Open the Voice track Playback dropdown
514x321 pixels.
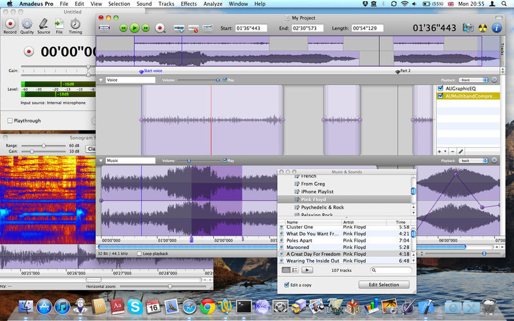click(x=472, y=80)
